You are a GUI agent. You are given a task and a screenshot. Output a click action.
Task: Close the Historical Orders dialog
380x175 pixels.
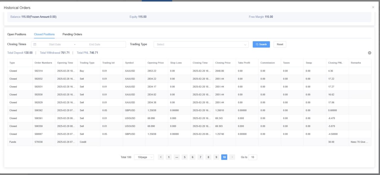pos(373,7)
